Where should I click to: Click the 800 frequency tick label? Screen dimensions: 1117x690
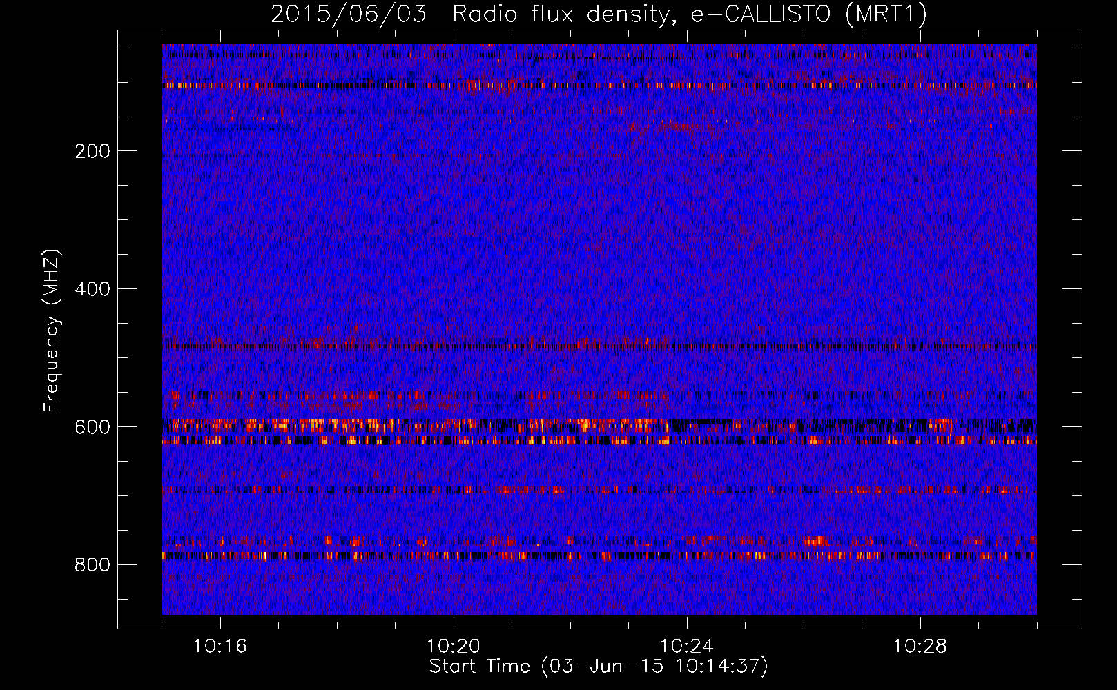(x=93, y=565)
